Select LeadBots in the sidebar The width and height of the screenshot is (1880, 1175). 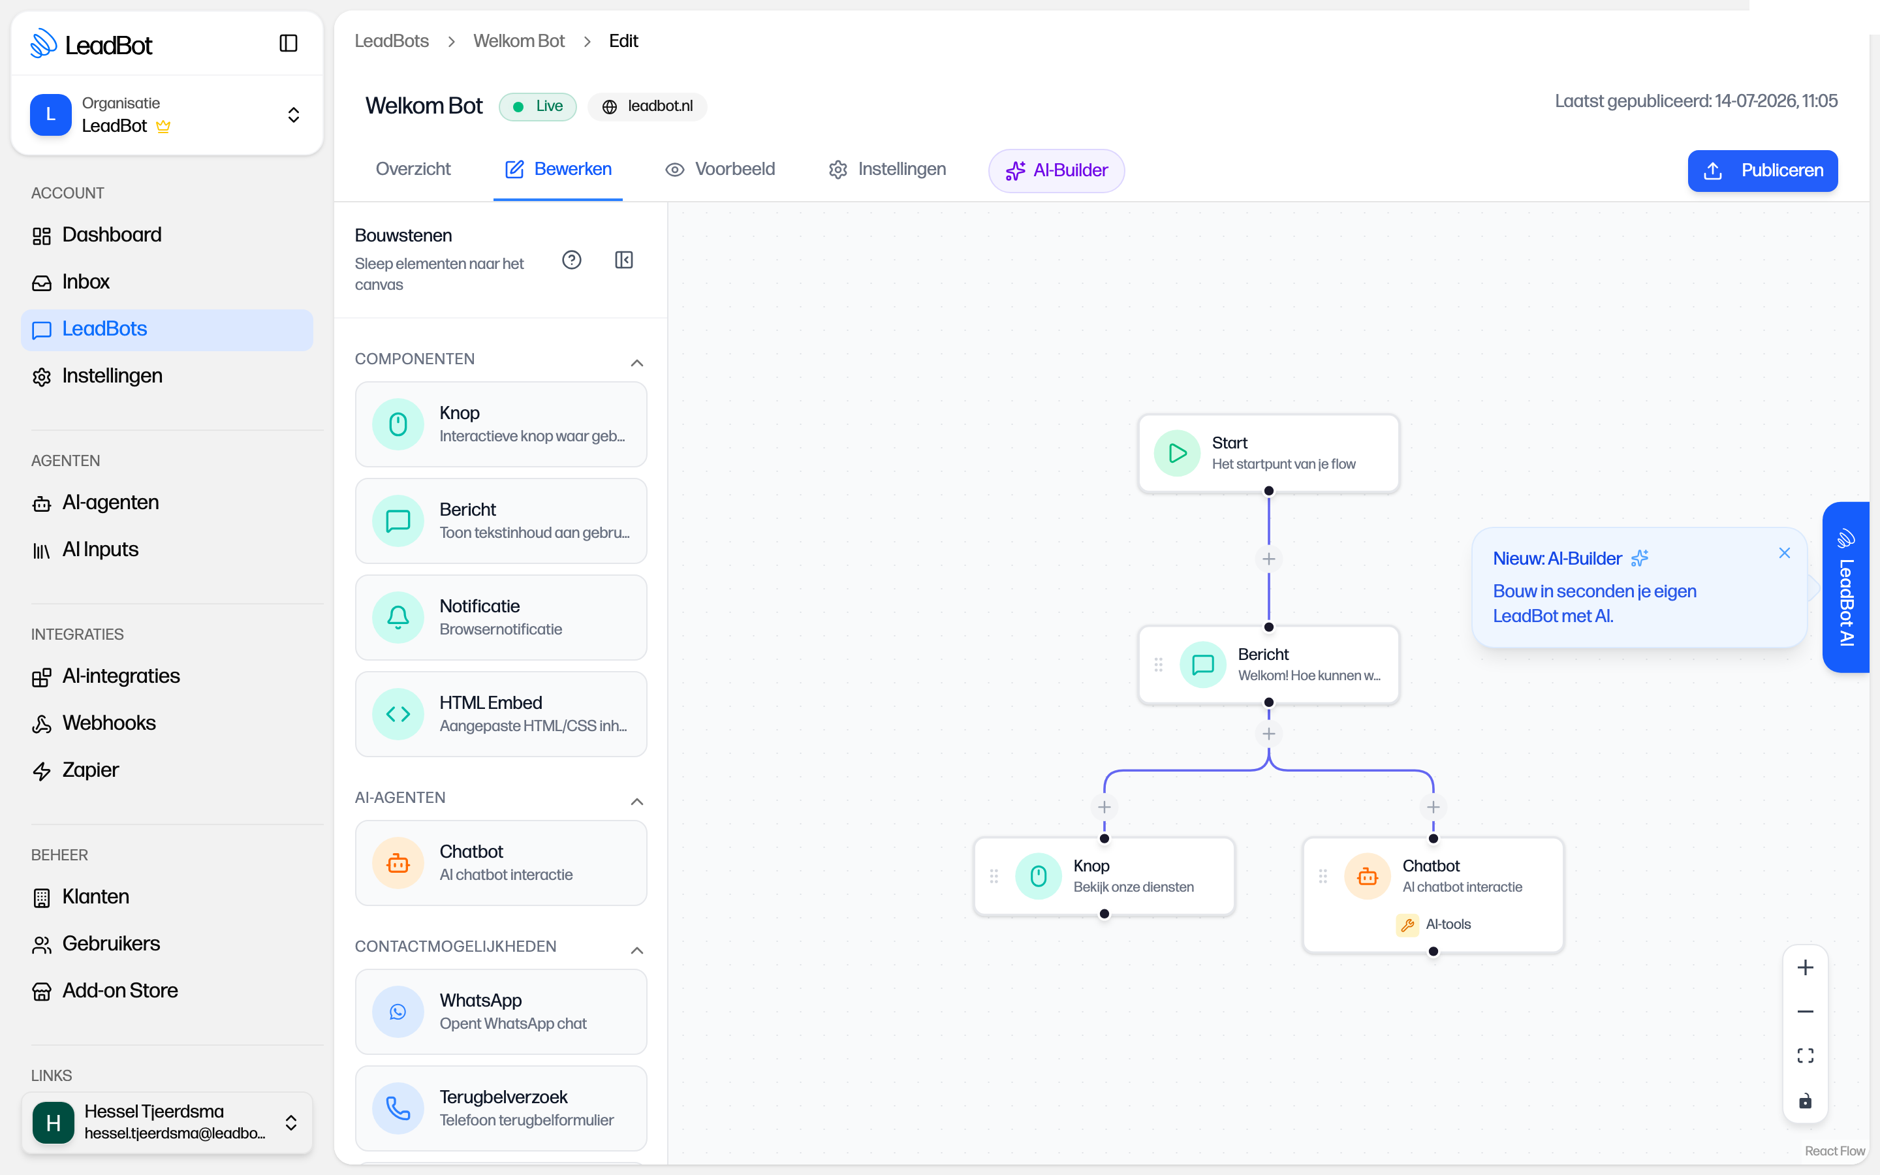167,330
